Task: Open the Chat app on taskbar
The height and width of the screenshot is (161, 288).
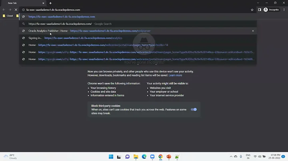Action: click(x=128, y=157)
